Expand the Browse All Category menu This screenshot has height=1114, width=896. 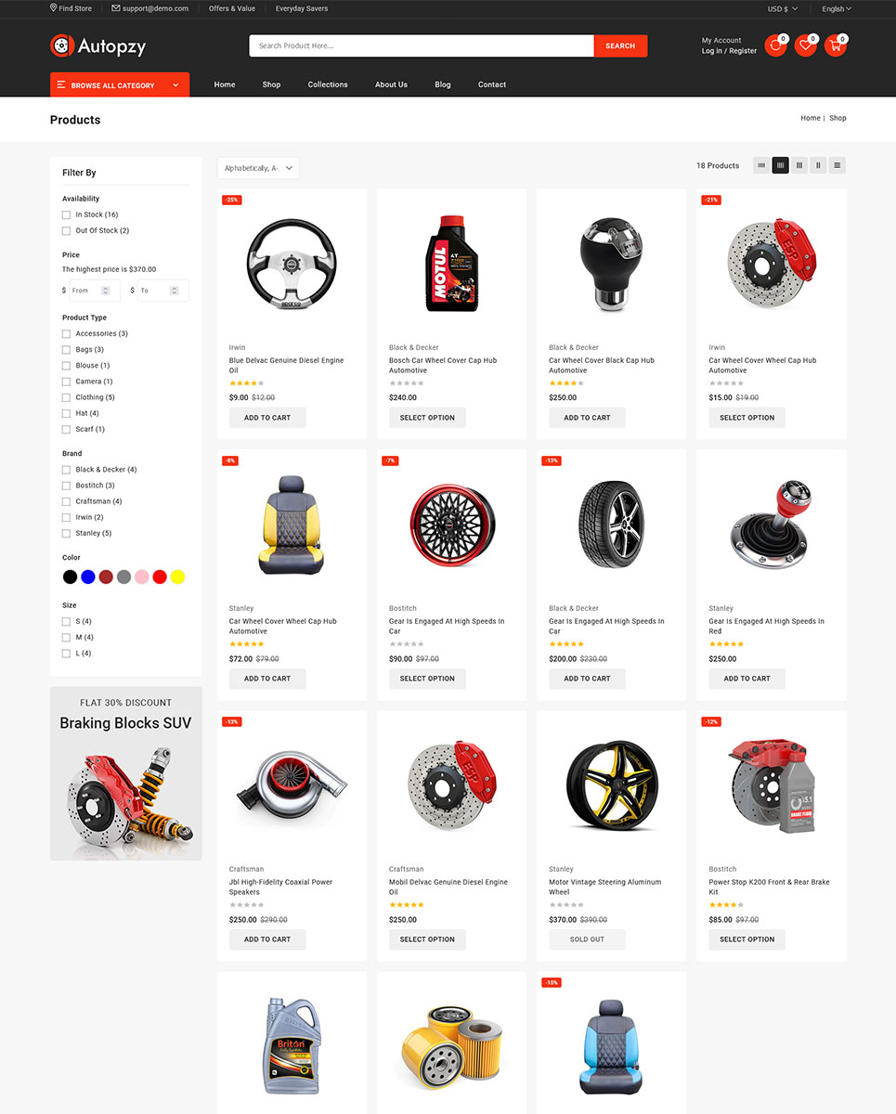coord(120,84)
